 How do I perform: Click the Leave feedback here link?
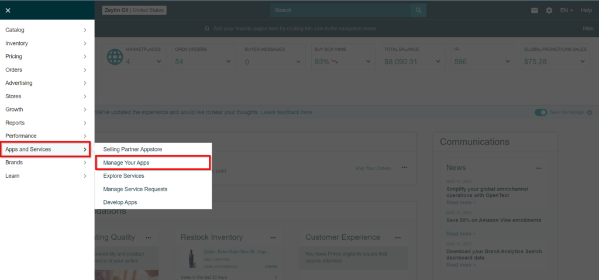coord(286,112)
